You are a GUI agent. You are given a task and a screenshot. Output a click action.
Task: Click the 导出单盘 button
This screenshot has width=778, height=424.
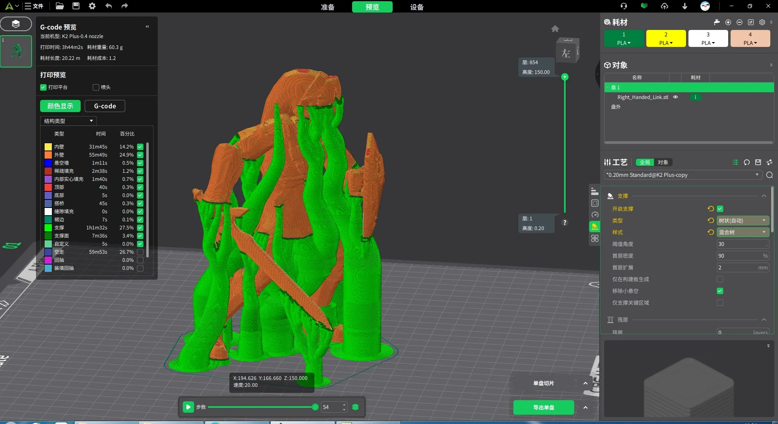pyautogui.click(x=544, y=407)
